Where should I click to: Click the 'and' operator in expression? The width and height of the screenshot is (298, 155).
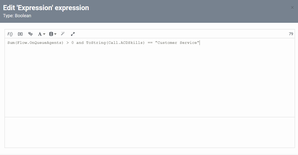80,43
